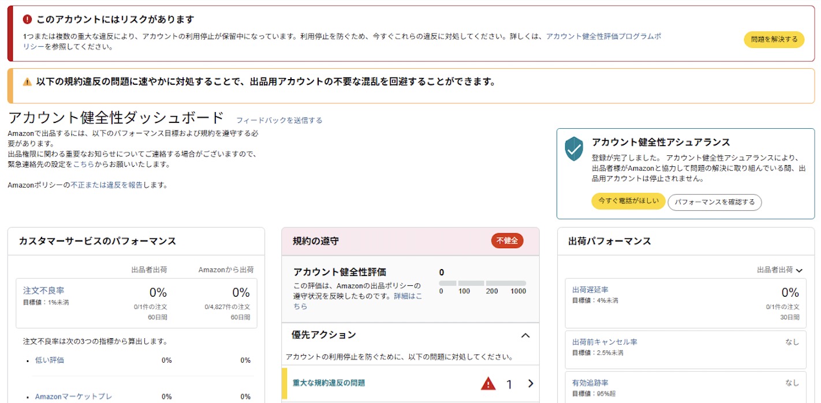This screenshot has width=821, height=403.
Task: Click the orange warning triangle icon
Action: [27, 82]
